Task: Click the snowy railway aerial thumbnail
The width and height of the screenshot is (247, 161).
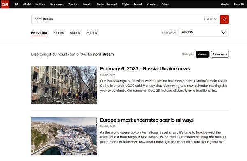Action: (64, 136)
